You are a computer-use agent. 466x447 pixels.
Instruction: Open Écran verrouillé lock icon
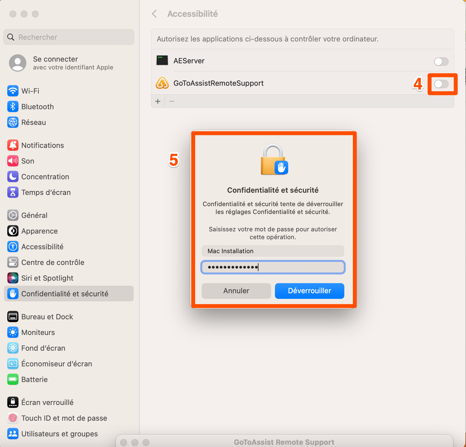coord(13,402)
